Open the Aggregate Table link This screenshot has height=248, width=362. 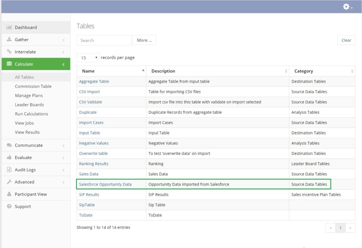coord(94,81)
